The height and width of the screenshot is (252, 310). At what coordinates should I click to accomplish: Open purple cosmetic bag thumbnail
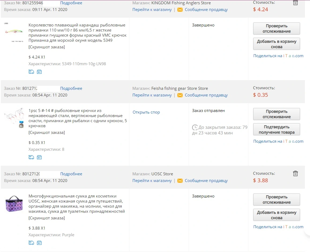pos(14,204)
